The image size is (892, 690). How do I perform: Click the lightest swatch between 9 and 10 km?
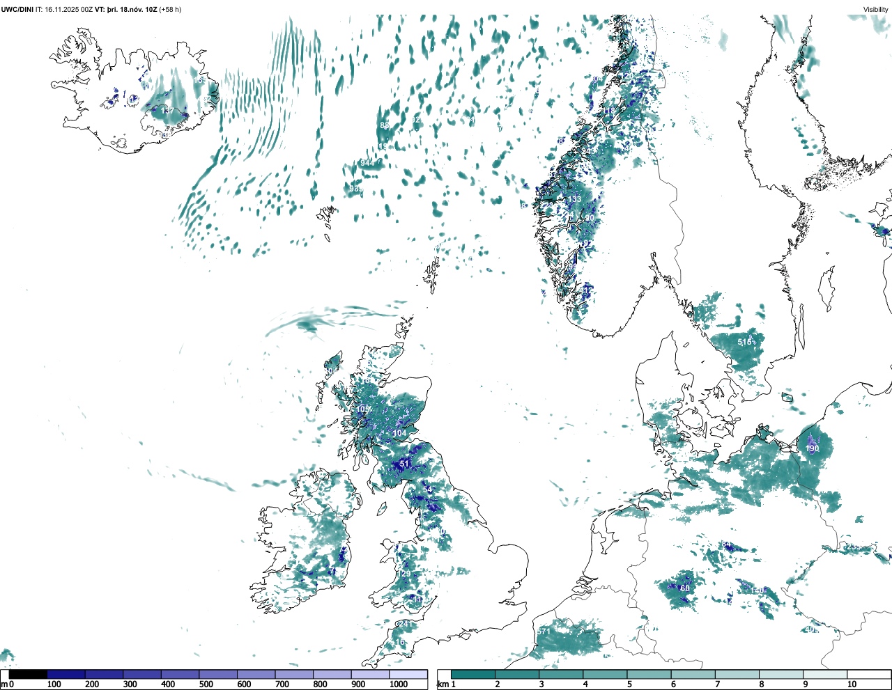coord(824,674)
